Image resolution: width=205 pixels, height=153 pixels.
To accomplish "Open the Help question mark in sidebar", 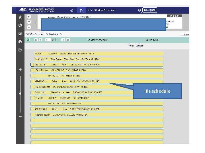I will point(20,25).
